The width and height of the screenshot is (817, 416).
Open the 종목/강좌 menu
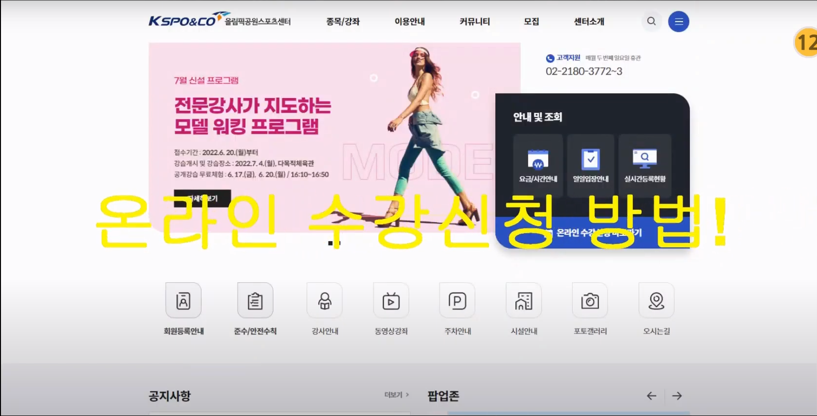pos(343,21)
